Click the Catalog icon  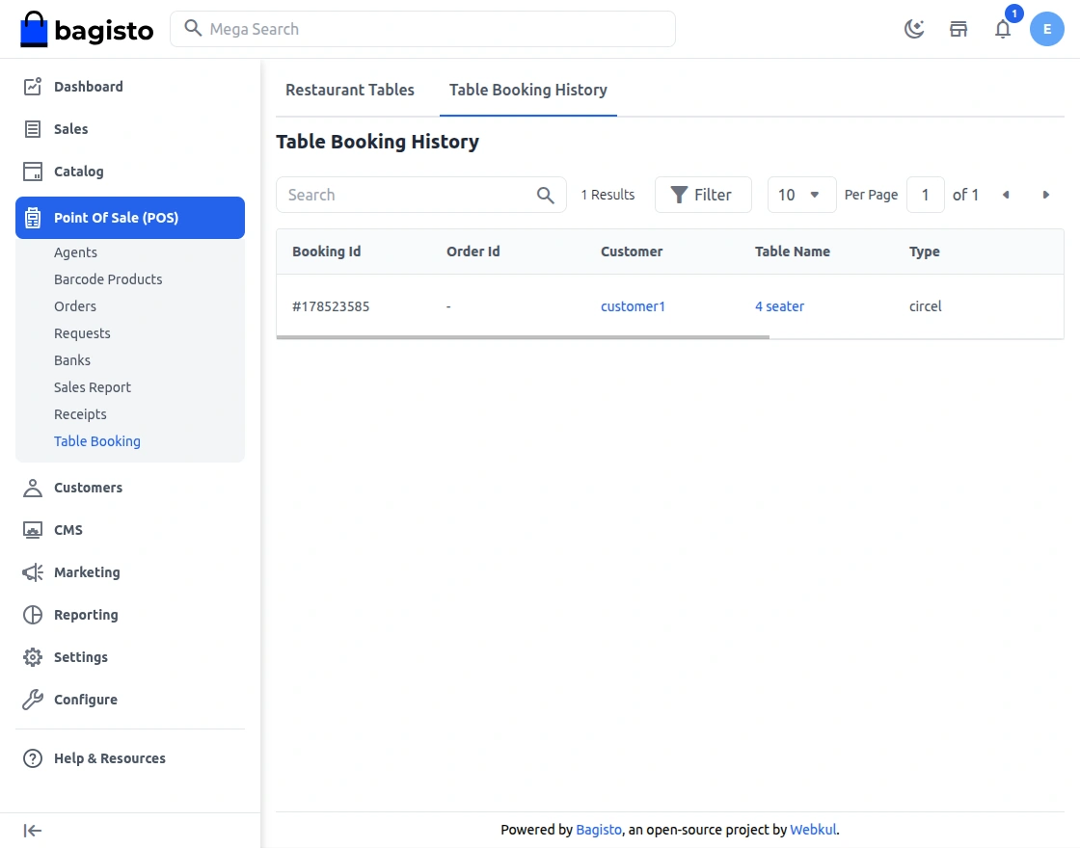click(33, 172)
